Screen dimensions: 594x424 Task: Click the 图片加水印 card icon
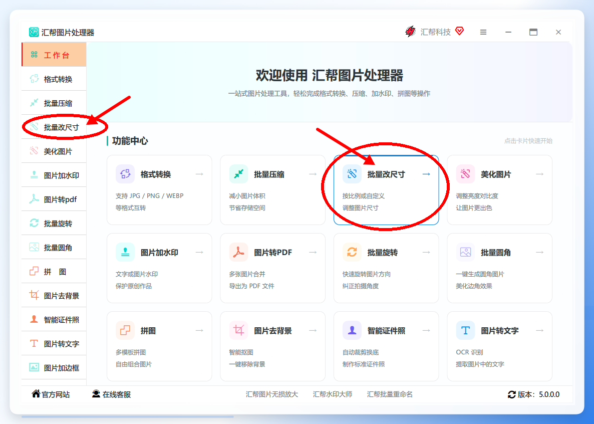point(125,252)
